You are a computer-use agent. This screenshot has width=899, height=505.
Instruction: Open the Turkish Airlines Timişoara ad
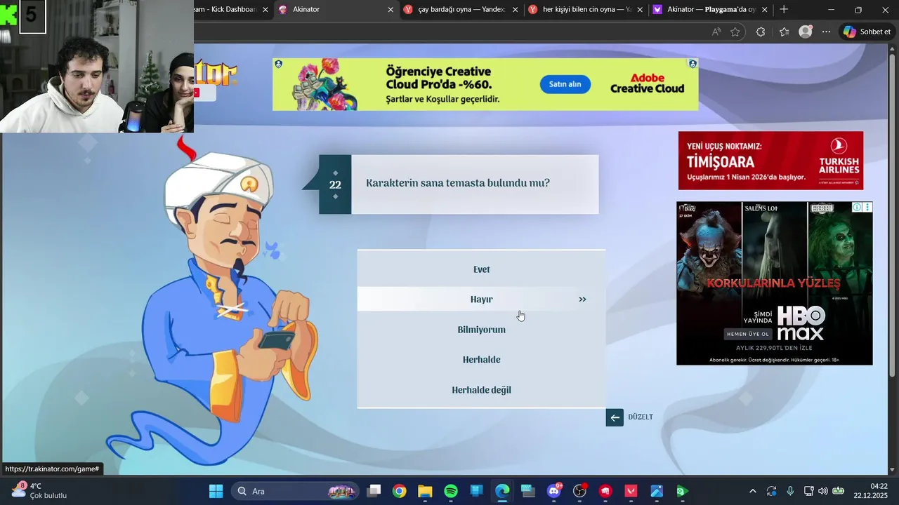770,161
